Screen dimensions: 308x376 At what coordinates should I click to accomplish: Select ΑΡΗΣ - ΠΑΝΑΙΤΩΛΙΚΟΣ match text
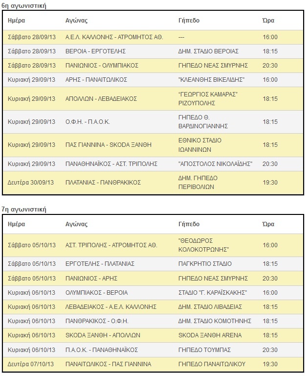coord(96,80)
